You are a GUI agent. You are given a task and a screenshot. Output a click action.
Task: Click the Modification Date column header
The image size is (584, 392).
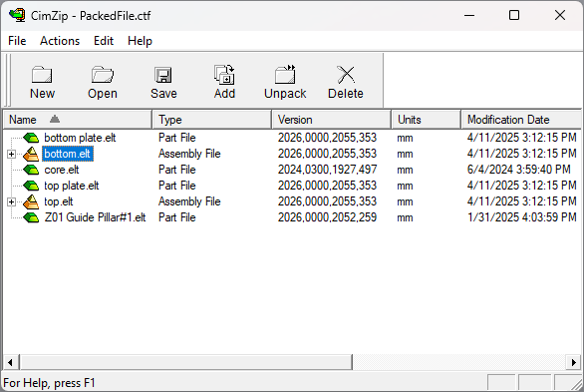tap(521, 120)
